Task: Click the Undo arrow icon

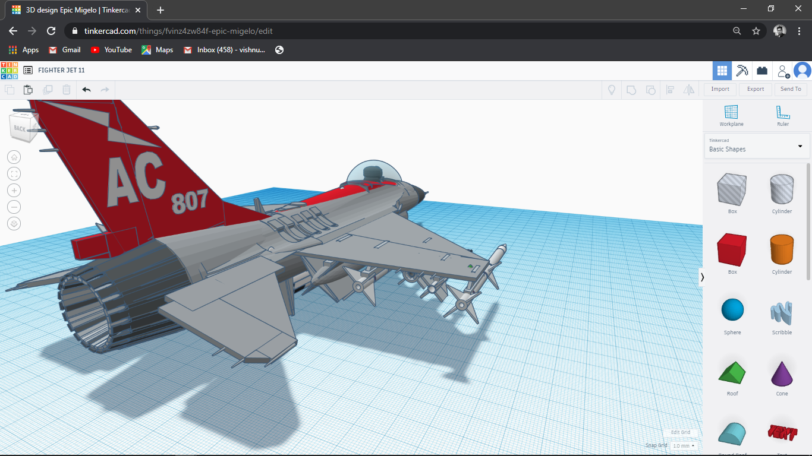Action: click(86, 89)
